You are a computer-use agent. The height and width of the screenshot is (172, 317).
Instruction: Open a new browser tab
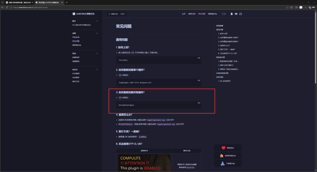[67, 2]
